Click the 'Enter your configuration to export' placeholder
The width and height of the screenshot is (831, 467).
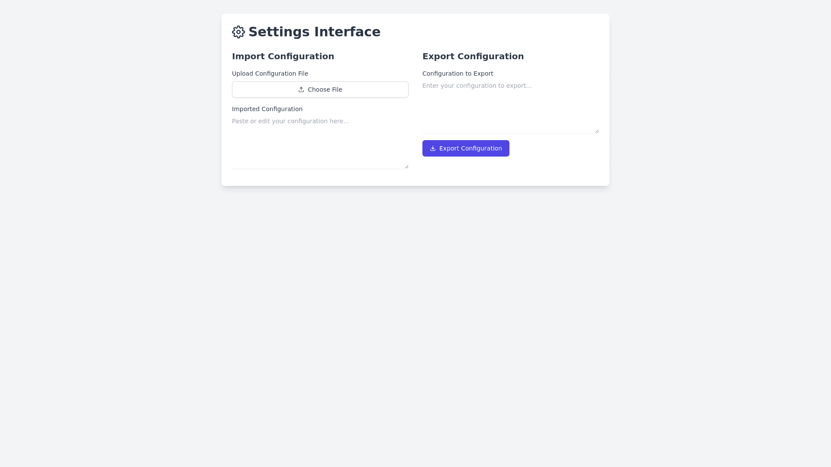[477, 86]
